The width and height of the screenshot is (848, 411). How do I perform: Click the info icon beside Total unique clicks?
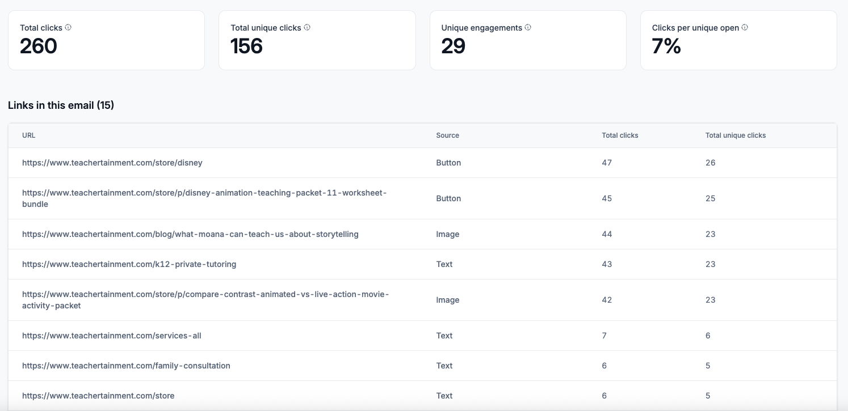coord(307,27)
